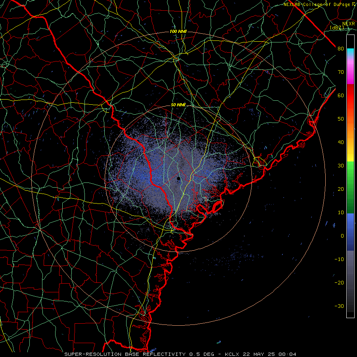
Task: Click the 20 dBZ value on the scale
Action: point(341,189)
